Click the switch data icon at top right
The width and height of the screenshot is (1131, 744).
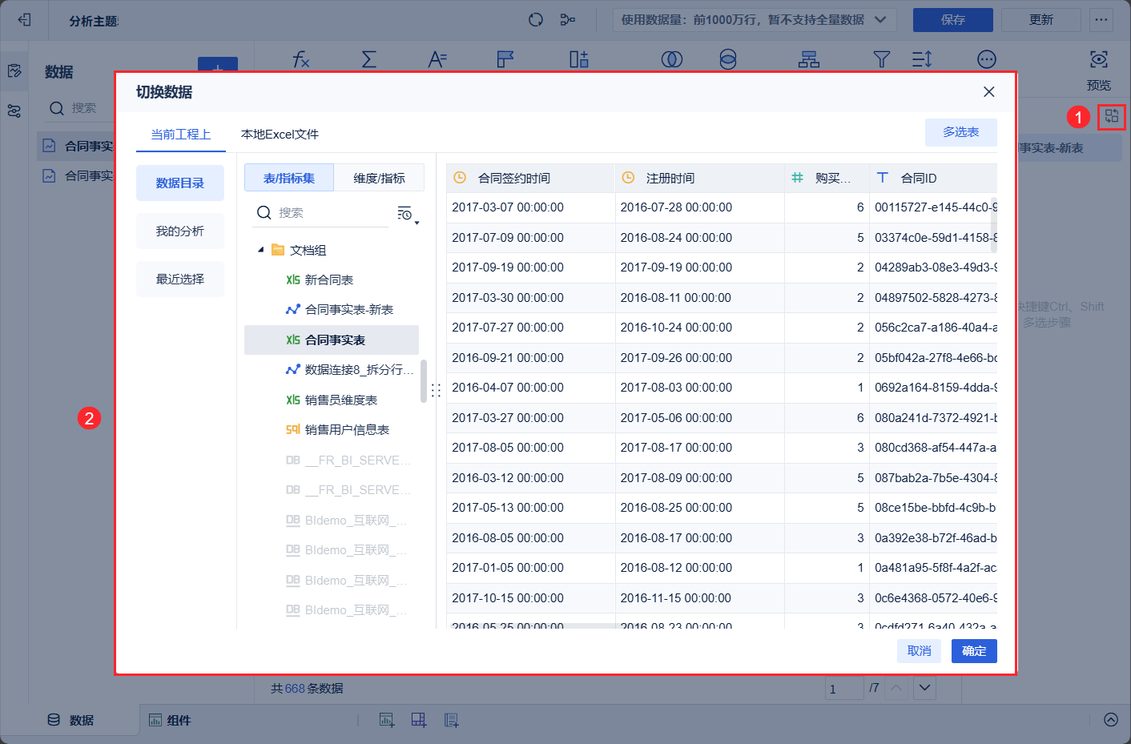[x=1111, y=116]
